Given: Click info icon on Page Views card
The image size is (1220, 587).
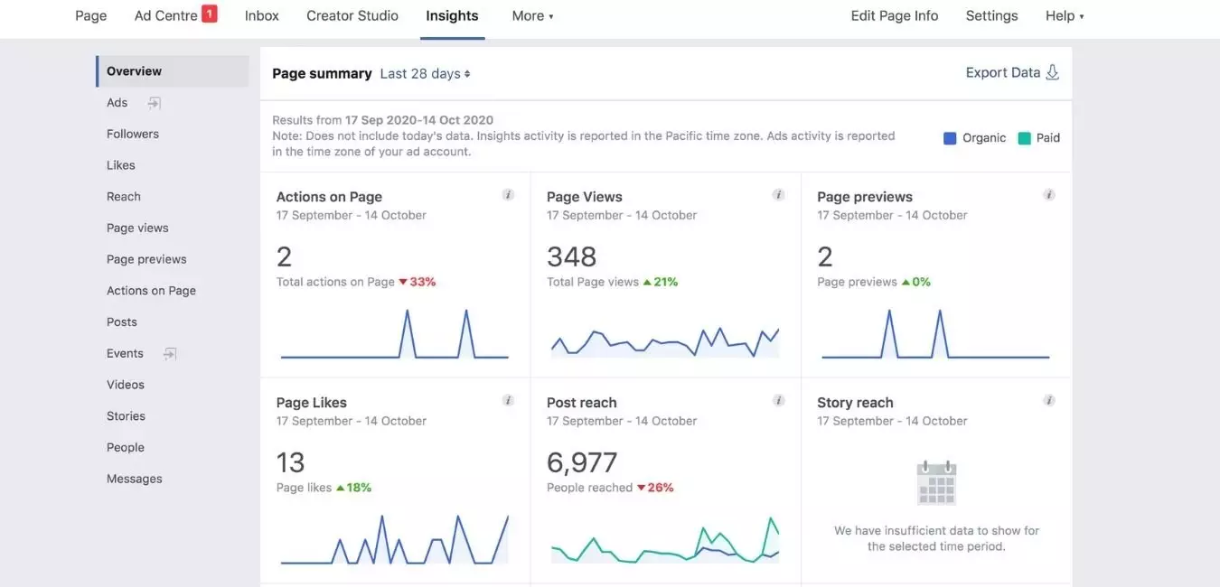Looking at the screenshot, I should coord(778,195).
